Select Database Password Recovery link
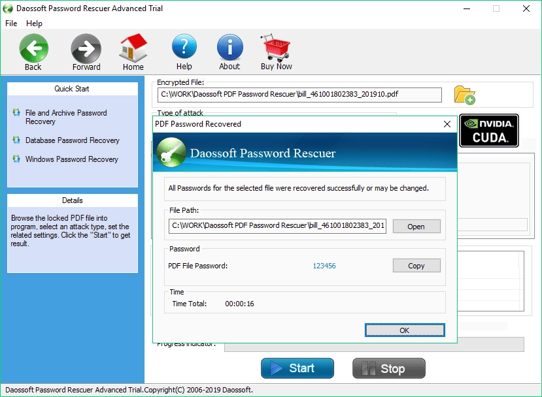This screenshot has height=397, width=542. point(72,140)
